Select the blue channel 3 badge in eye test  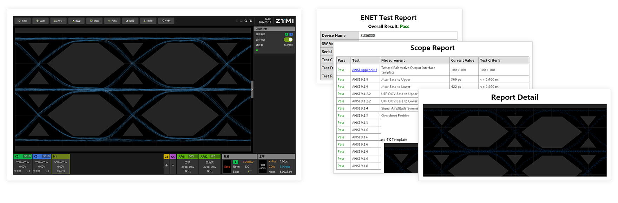pos(291,34)
